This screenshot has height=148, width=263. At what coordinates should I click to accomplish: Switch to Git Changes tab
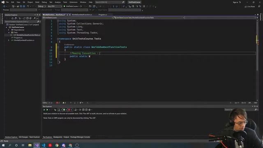tap(23, 137)
